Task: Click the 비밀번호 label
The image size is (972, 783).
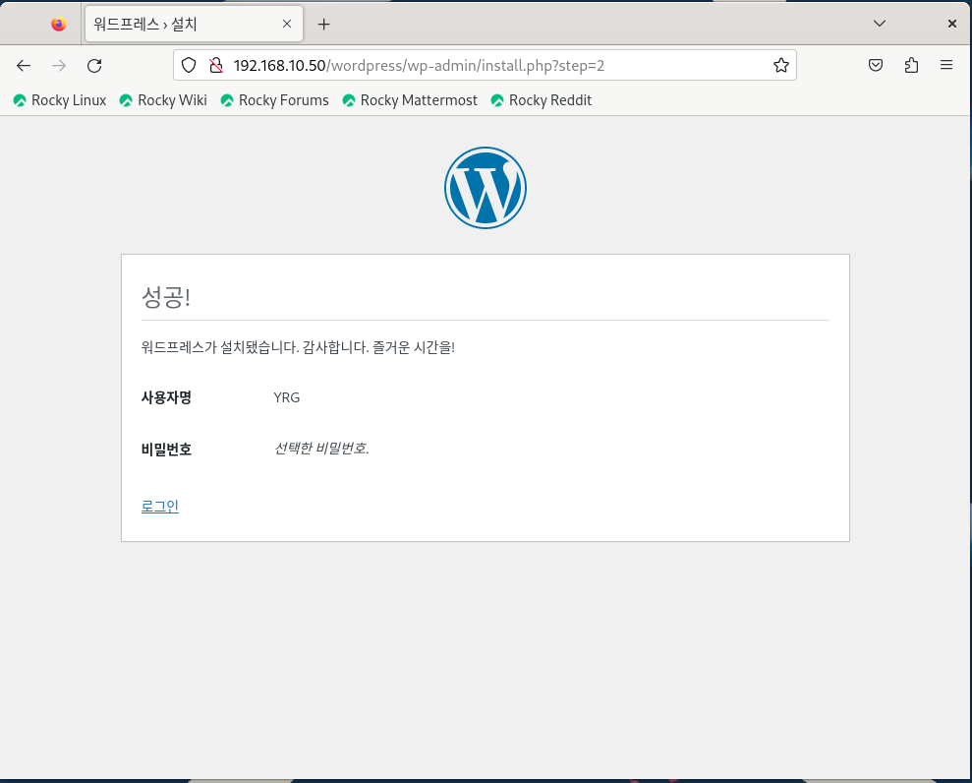Action: [166, 450]
